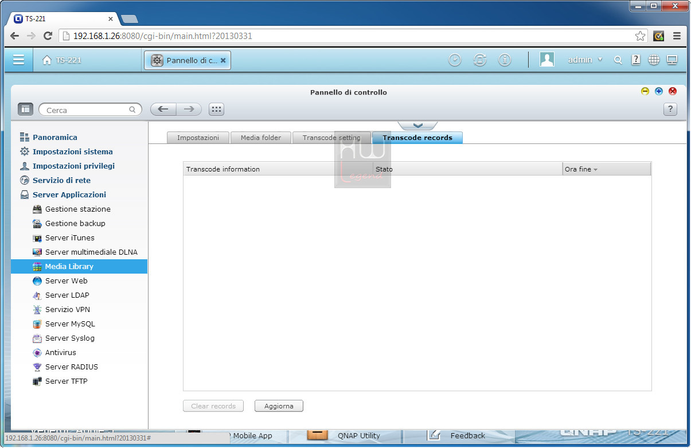Image resolution: width=691 pixels, height=448 pixels.
Task: Expand the collapsed top panel chevron
Action: pos(417,125)
